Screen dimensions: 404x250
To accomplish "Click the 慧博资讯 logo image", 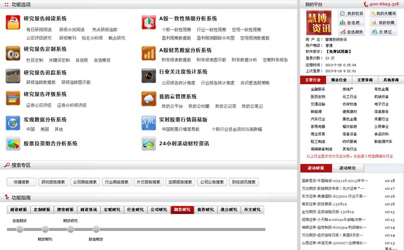I will click(x=319, y=22).
